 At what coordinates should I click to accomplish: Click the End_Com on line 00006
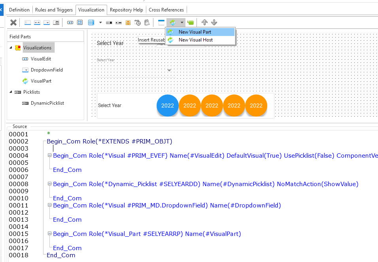click(67, 170)
